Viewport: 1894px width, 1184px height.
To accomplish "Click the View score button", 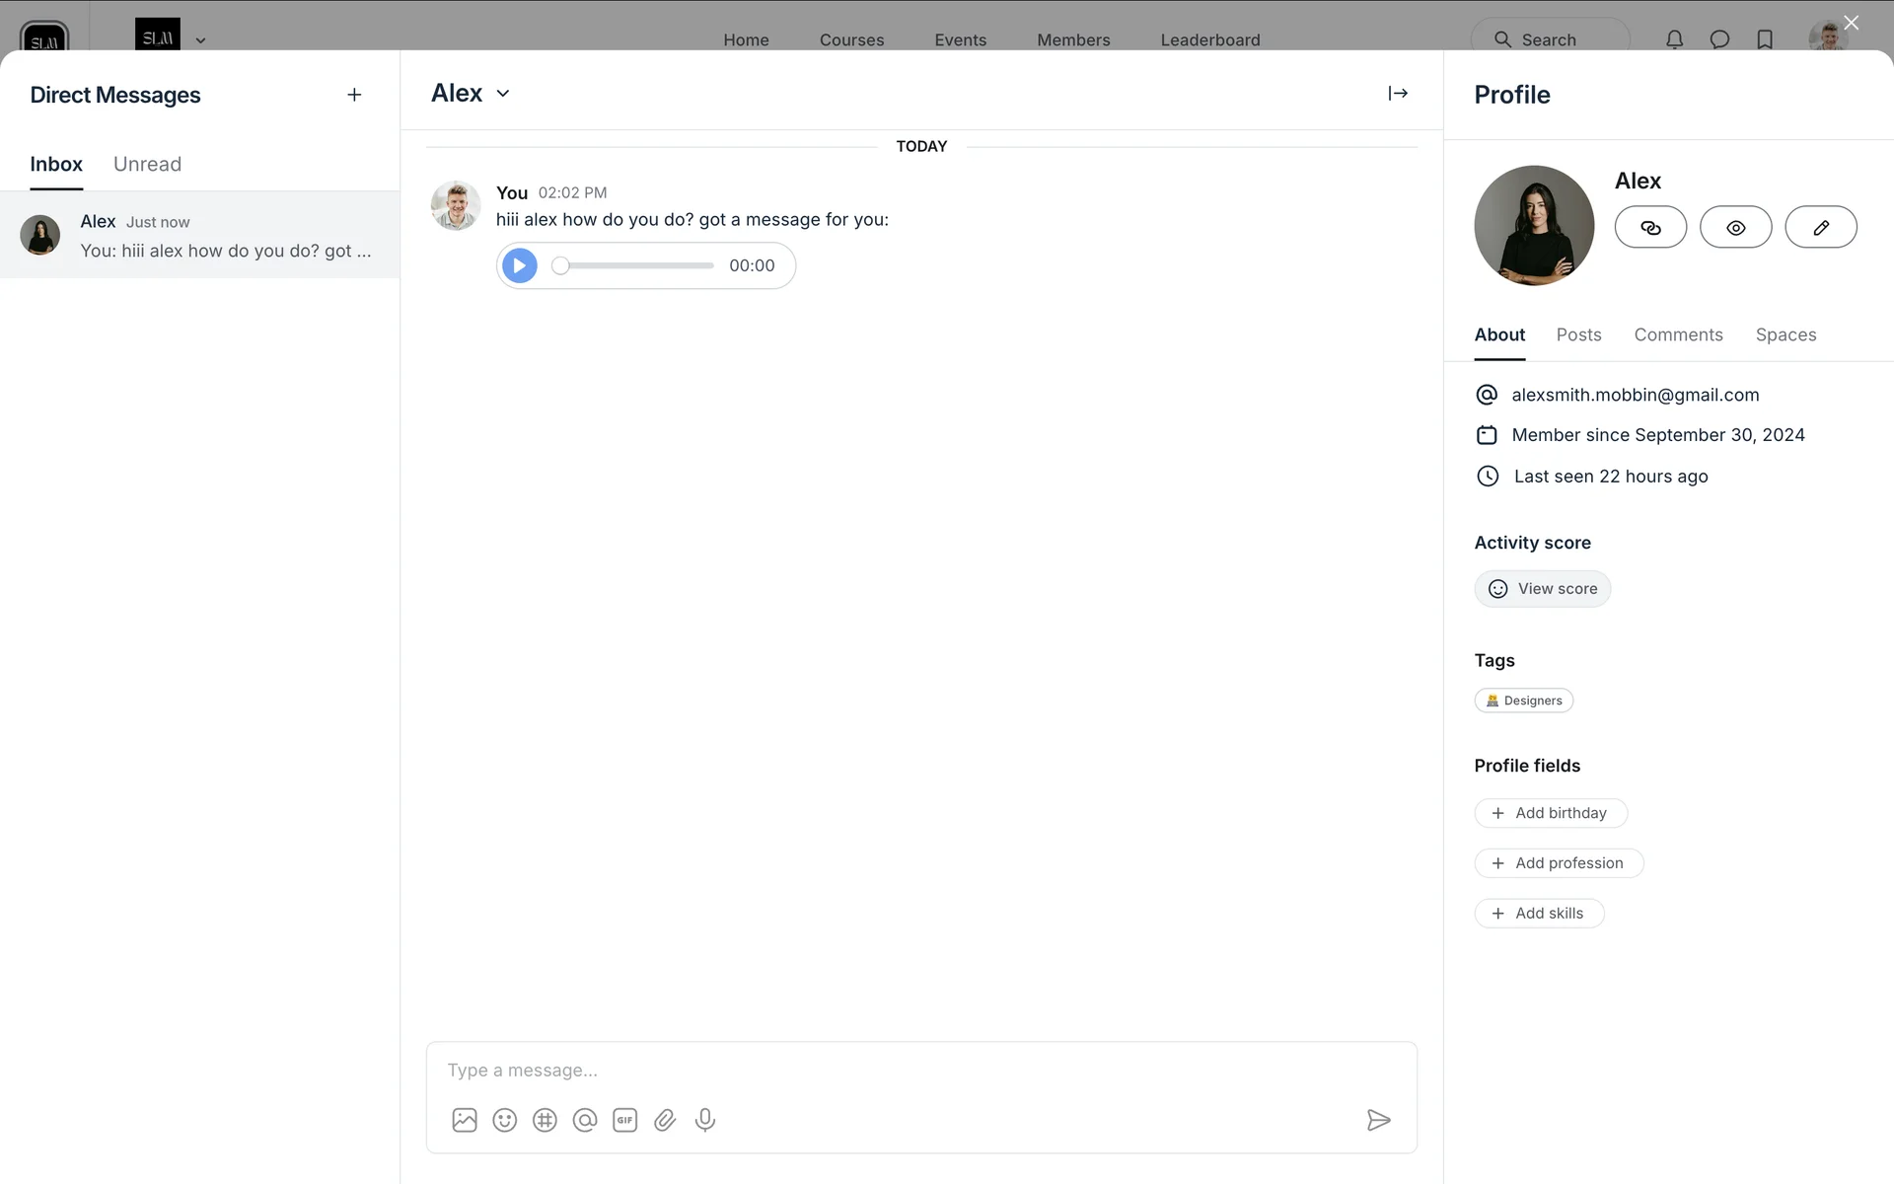I will [x=1543, y=589].
